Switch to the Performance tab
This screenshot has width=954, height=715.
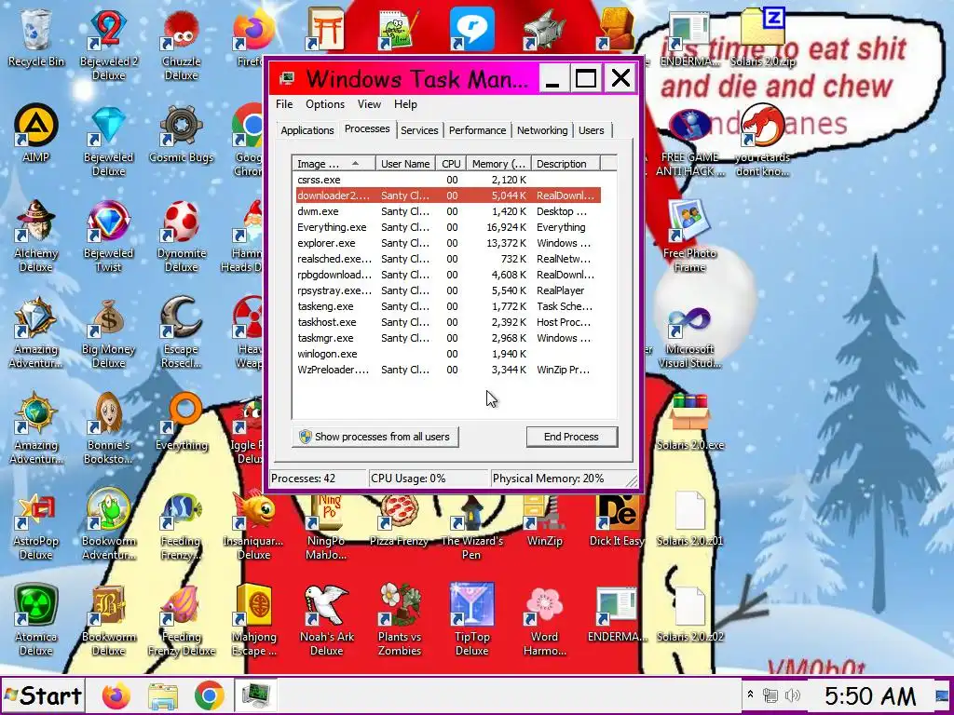tap(478, 130)
